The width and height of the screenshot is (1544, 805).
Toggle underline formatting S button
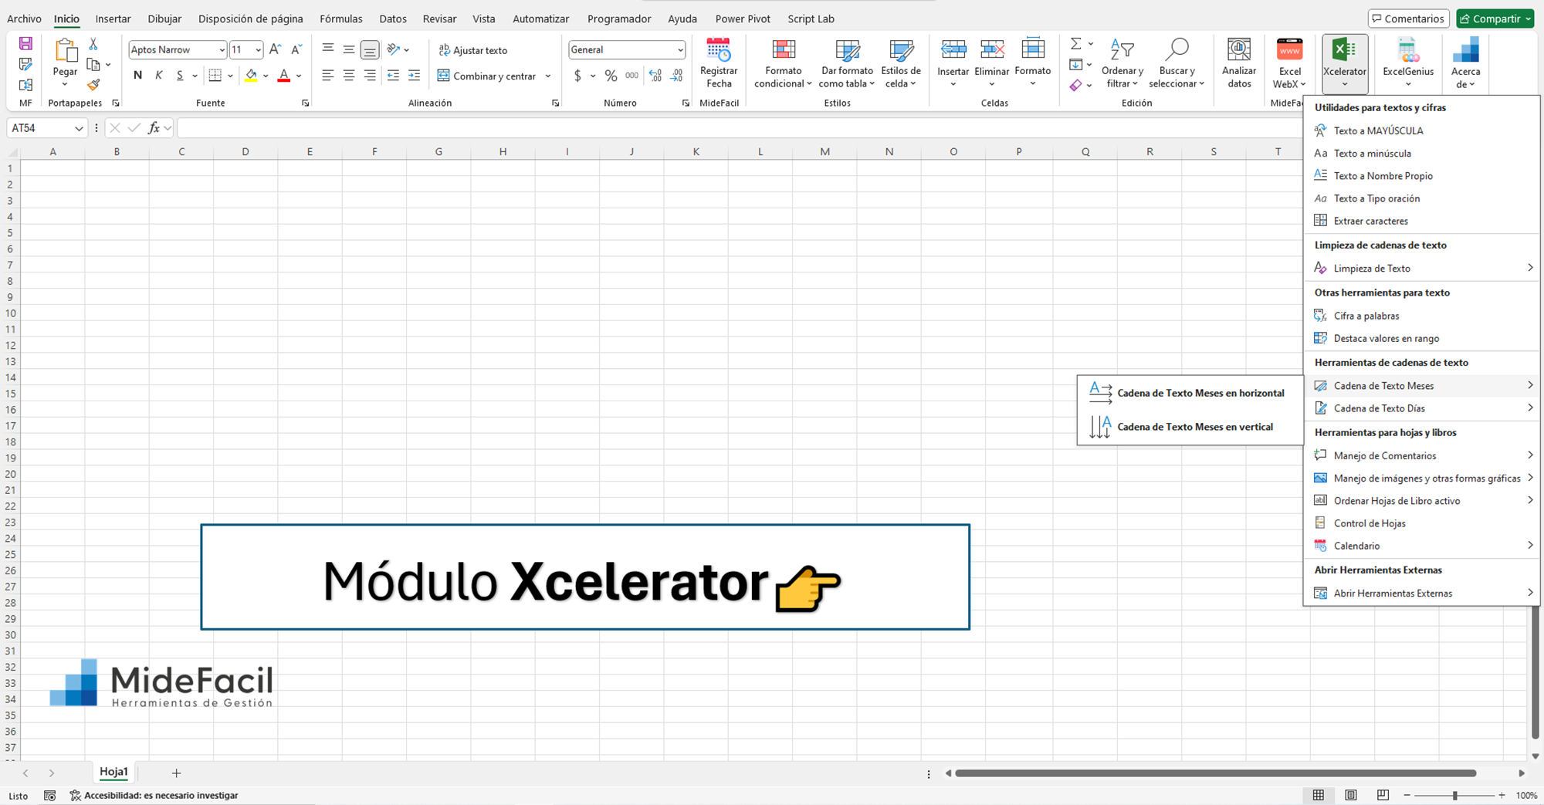pyautogui.click(x=180, y=76)
